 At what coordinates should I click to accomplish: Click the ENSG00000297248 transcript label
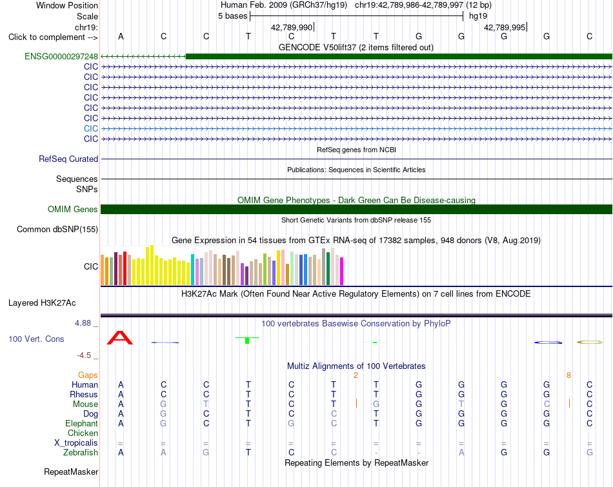click(x=61, y=56)
